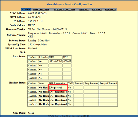Click the Grandstream Device Configuration title
The image size is (138, 117).
[x=70, y=4]
